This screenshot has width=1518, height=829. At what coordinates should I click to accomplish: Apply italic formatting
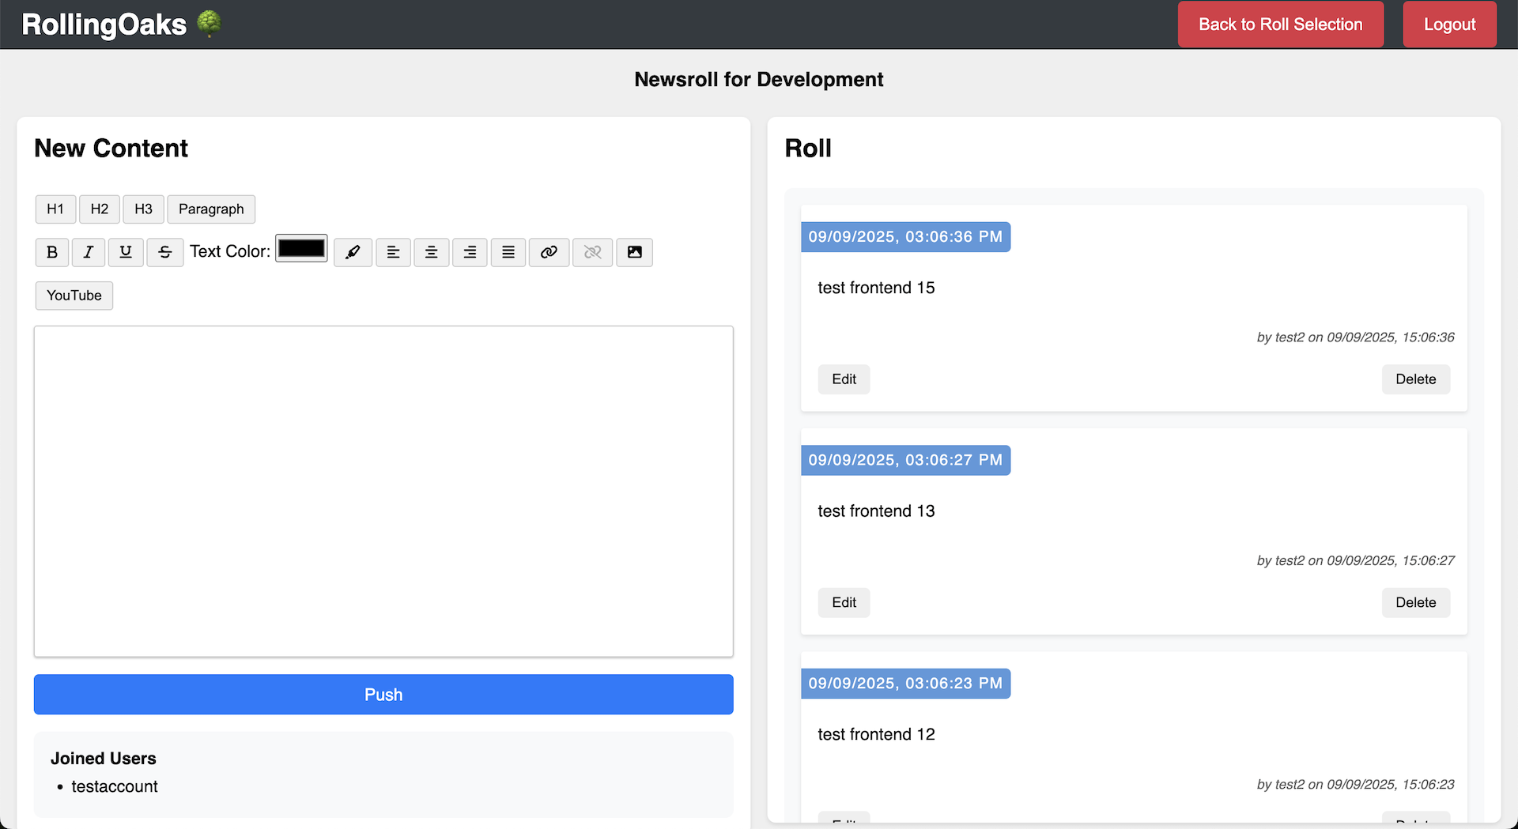(x=89, y=252)
